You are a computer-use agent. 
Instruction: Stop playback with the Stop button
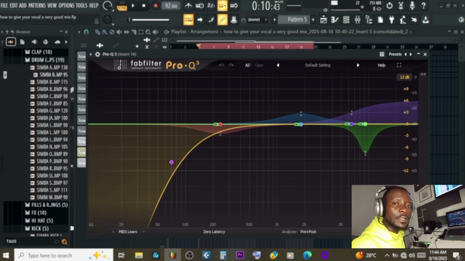click(x=143, y=5)
